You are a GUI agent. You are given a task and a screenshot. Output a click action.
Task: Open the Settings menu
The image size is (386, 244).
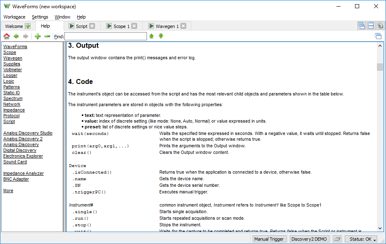[x=40, y=17]
